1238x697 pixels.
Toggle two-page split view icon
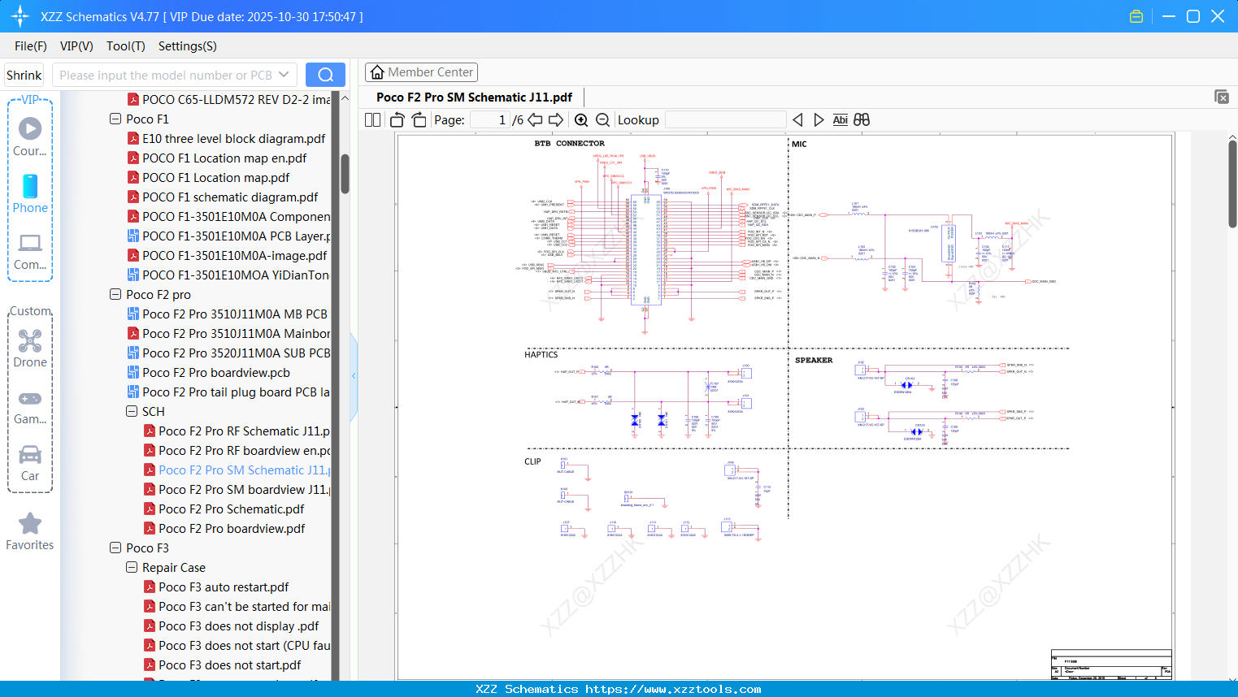pos(372,120)
